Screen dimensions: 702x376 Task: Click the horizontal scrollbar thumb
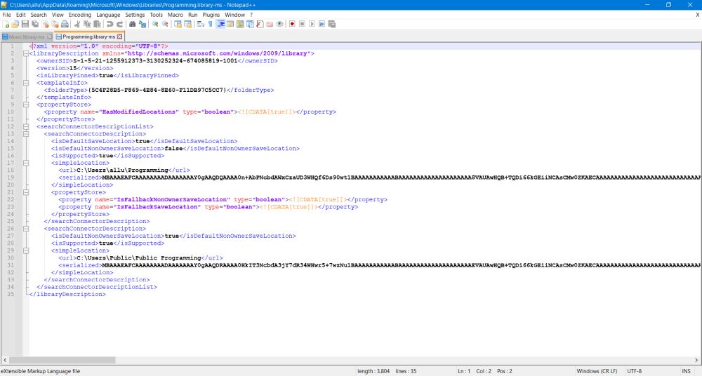click(x=62, y=360)
